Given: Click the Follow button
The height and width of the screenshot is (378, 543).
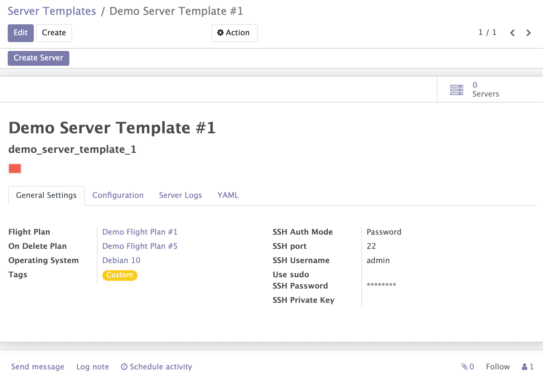Looking at the screenshot, I should coord(498,367).
